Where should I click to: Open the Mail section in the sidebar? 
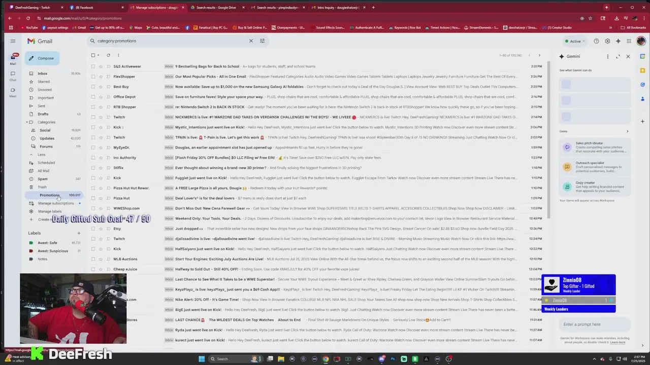pos(13,59)
